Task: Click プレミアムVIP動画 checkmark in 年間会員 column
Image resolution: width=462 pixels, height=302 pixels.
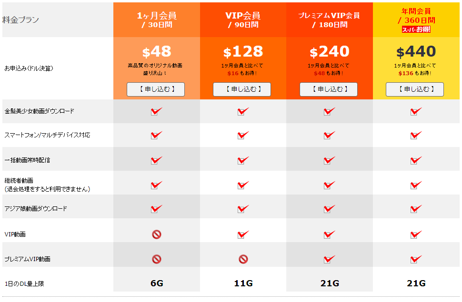Action: (x=416, y=259)
